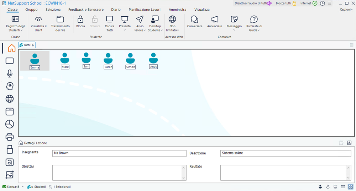Click the Descrizione field with Sistema solare
Viewport: 356px width, 191px height.
click(285, 153)
